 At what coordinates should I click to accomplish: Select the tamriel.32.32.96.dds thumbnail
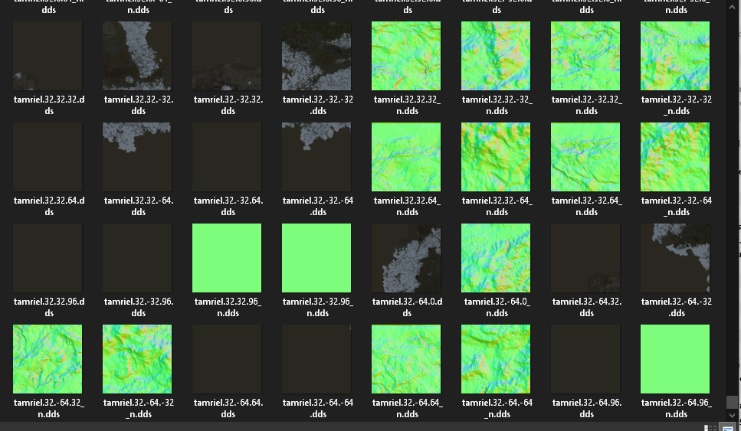pos(48,258)
